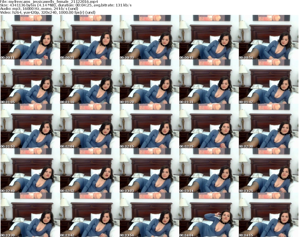Select the thumbnail frame at 00:02:25

[209, 126]
